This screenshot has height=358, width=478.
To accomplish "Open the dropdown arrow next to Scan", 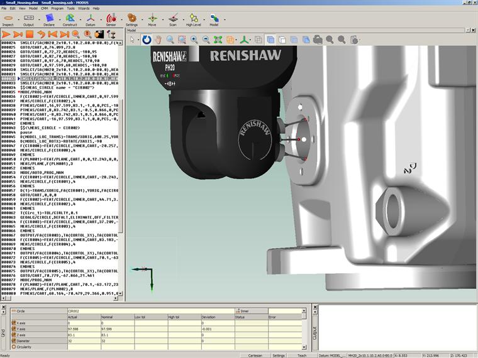I will 184,19.
